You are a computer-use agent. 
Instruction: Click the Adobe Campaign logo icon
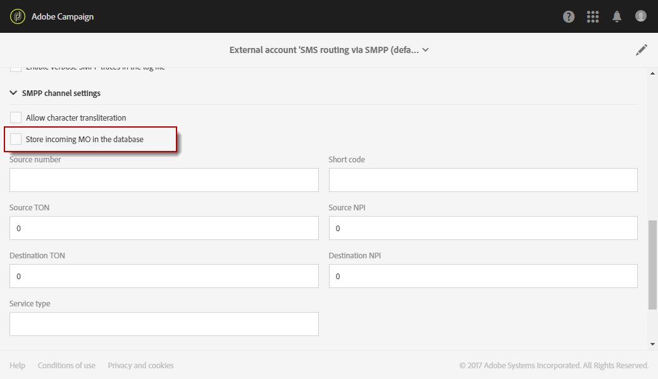click(18, 16)
